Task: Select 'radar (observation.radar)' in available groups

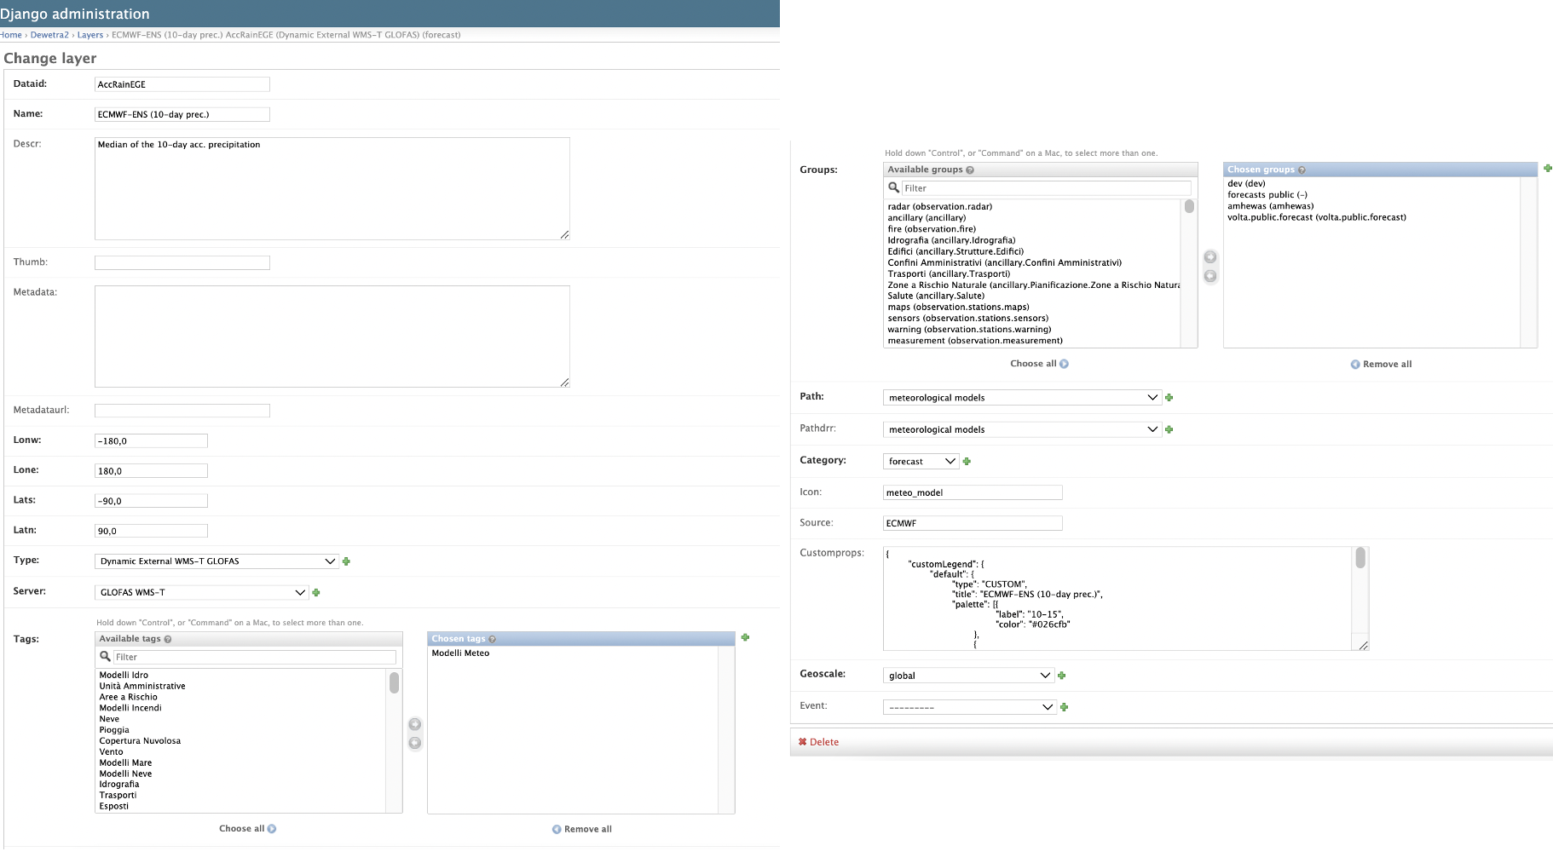Action: 940,206
